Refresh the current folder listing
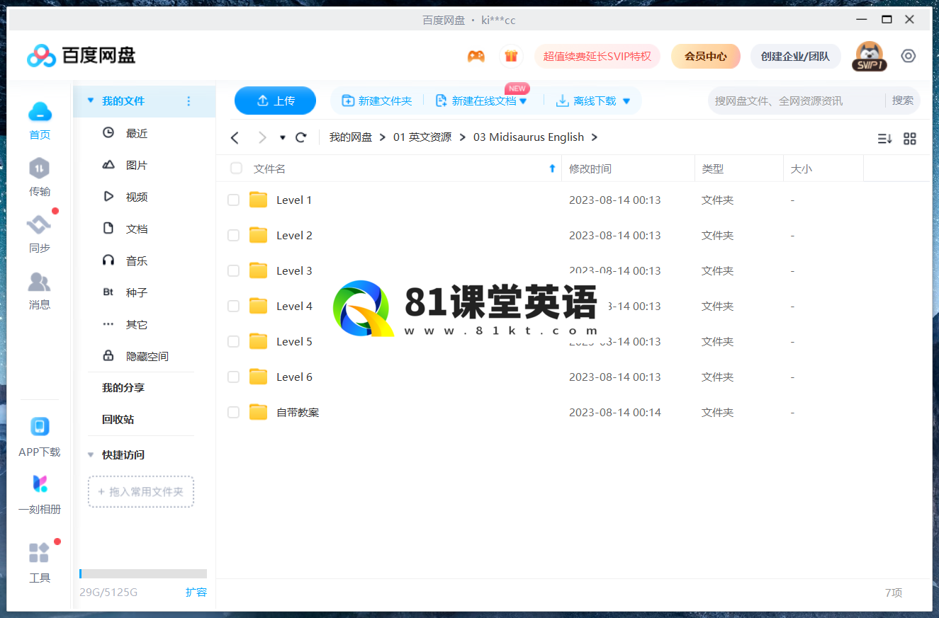This screenshot has height=618, width=939. [x=301, y=137]
